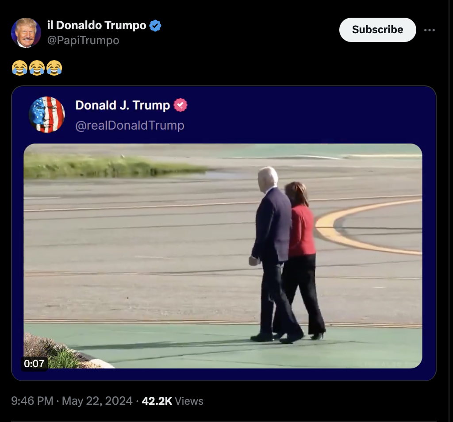This screenshot has width=453, height=422.
Task: Click the man in dark suit in video
Action: [273, 254]
